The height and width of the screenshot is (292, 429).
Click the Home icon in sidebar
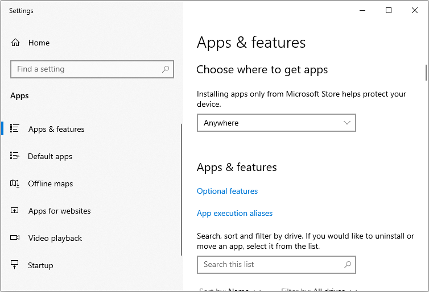[15, 43]
